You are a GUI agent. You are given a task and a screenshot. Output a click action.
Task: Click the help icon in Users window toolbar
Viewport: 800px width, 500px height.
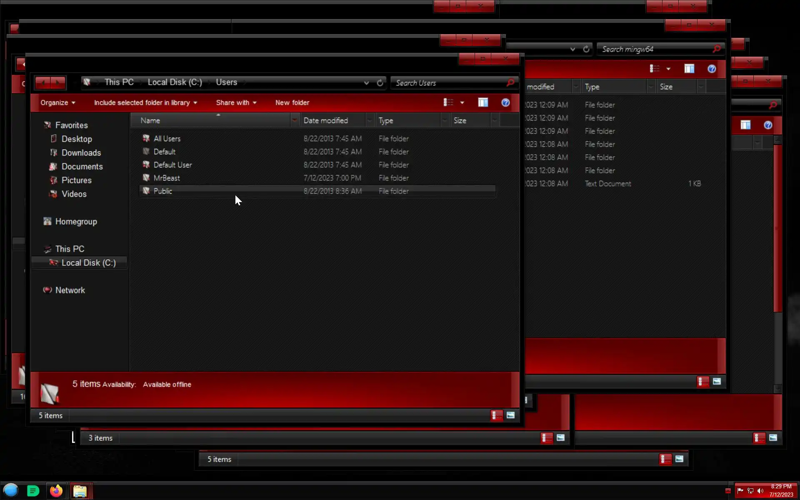coord(505,102)
